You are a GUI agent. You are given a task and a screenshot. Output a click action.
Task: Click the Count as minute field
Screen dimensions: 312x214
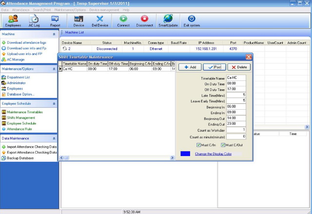236,136
